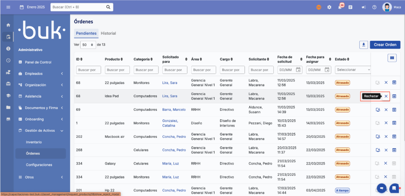Click the reject X icon for Idea Pad
Viewport: 405px width, 196px height.
(x=386, y=96)
